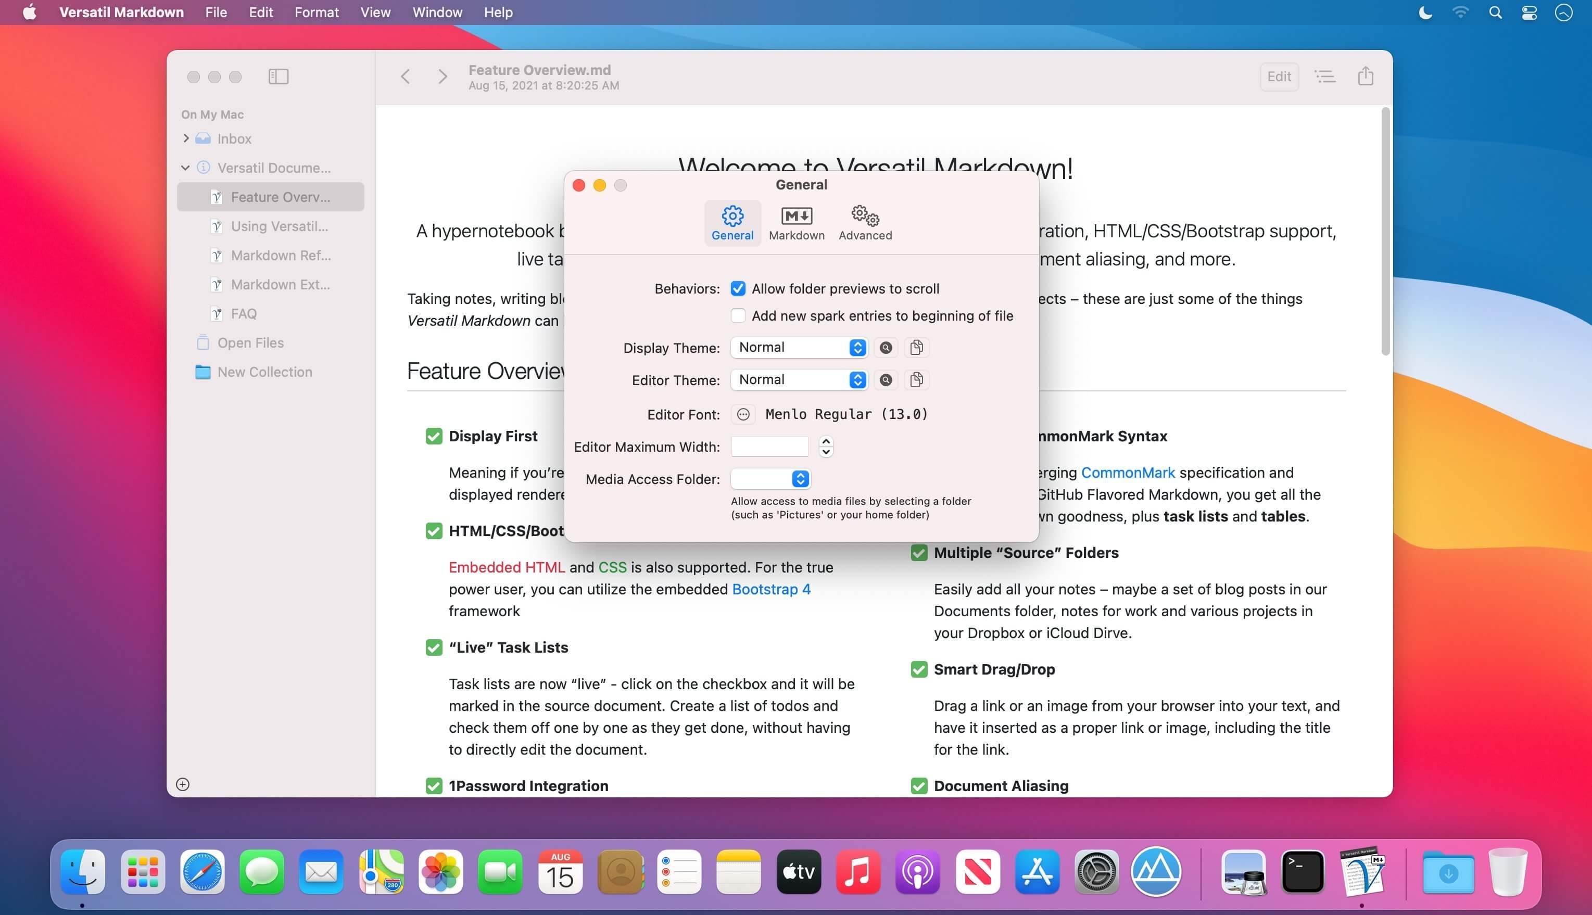Open the Photos app in the Dock
The height and width of the screenshot is (915, 1592).
(440, 872)
